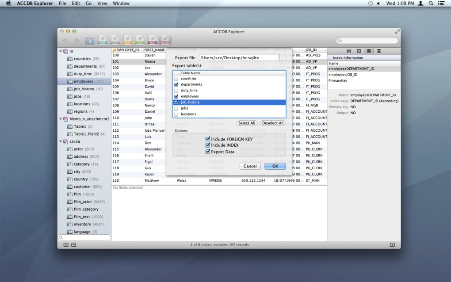Click the Time Machine menu bar icon
This screenshot has width=451, height=282.
click(x=371, y=4)
